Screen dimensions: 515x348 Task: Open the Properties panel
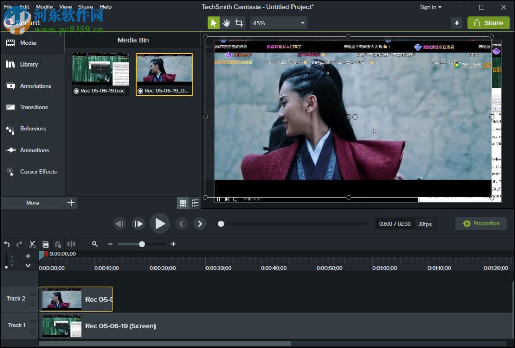[x=480, y=223]
